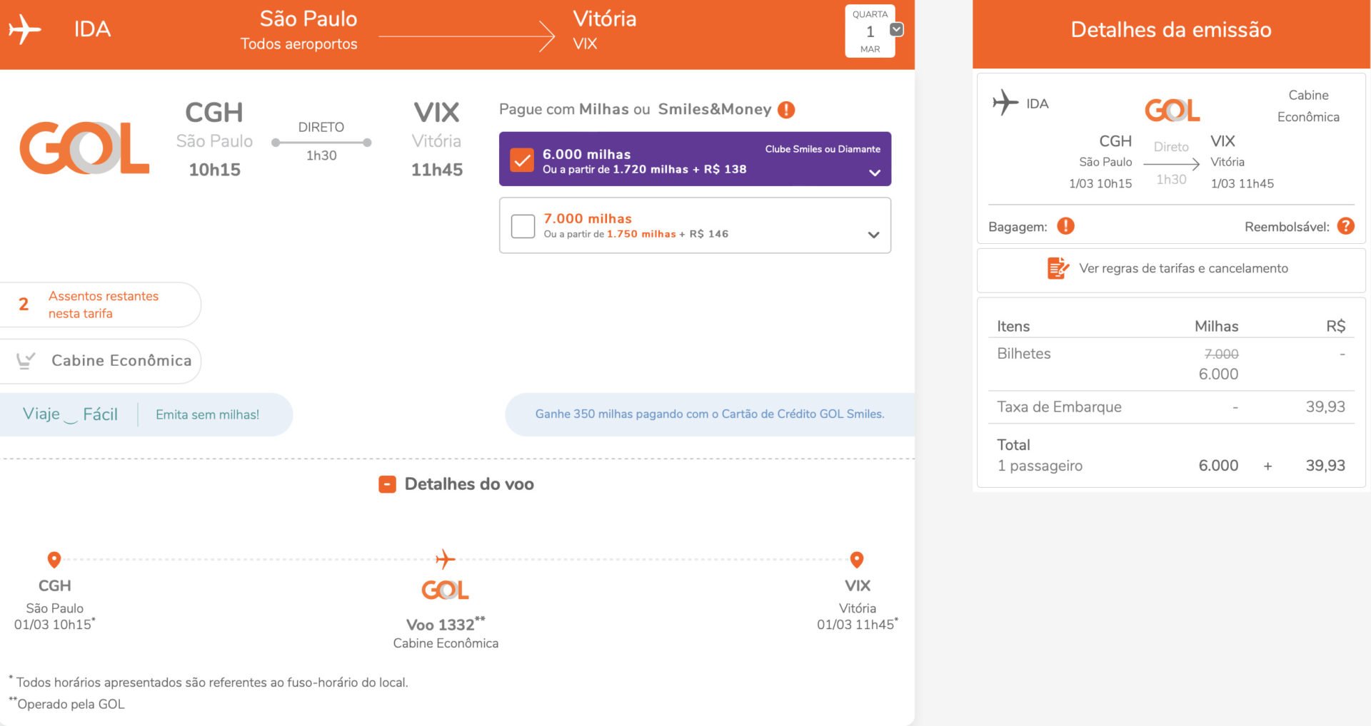Viewport: 1371px width, 726px height.
Task: Click the airplane icon beside IDA header
Action: [x=24, y=30]
